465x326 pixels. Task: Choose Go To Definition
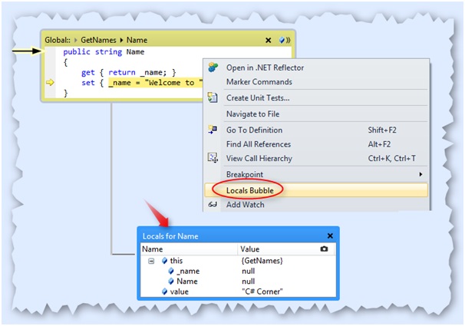(x=316, y=130)
